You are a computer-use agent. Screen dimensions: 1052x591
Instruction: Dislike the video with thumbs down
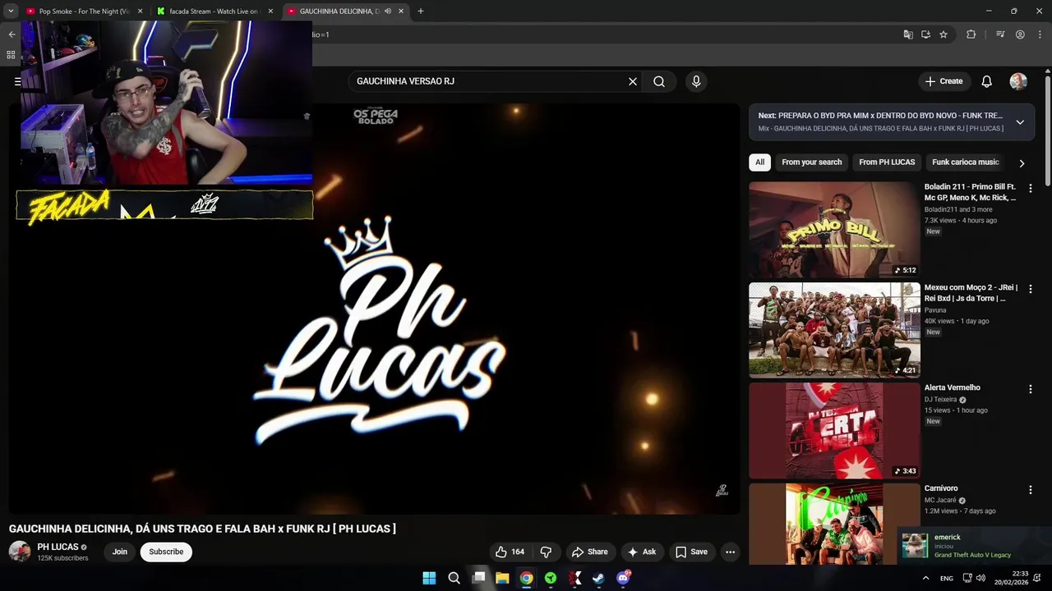(546, 552)
